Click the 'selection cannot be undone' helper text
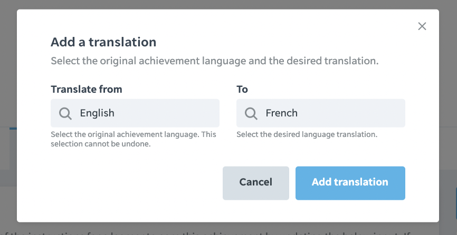 coord(134,139)
